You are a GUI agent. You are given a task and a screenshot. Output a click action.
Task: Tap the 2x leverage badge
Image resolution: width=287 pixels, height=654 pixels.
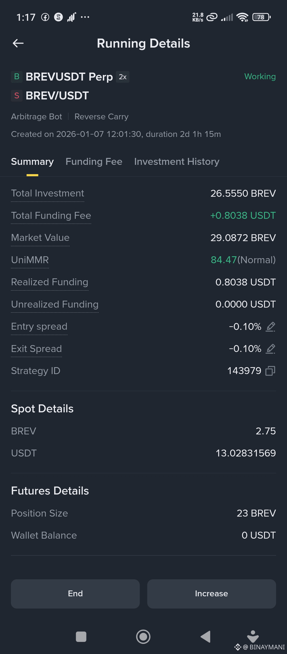tap(123, 77)
